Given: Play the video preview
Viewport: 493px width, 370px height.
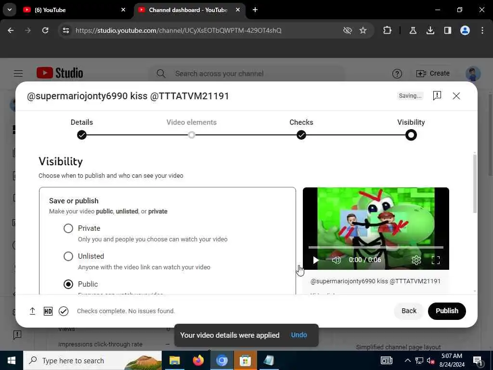Looking at the screenshot, I should 316,260.
